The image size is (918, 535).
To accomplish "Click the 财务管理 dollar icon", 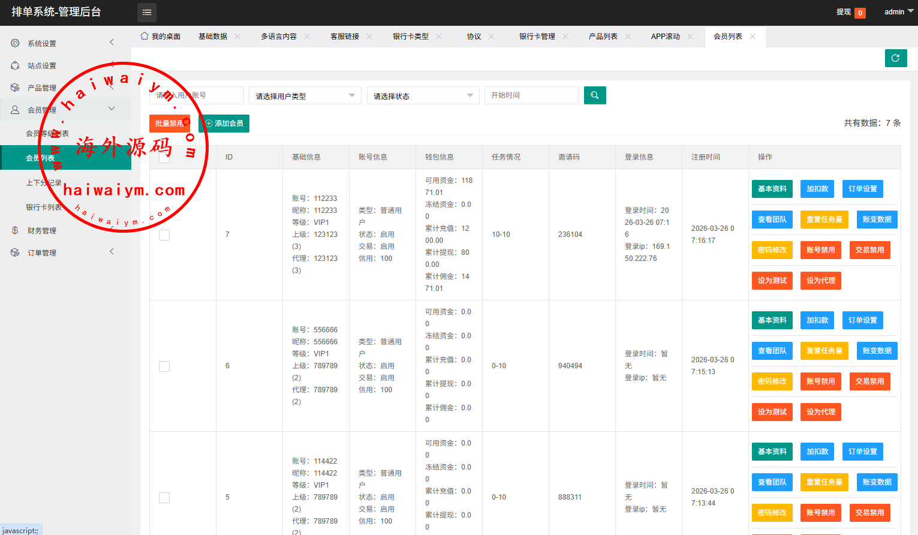I will pos(15,230).
